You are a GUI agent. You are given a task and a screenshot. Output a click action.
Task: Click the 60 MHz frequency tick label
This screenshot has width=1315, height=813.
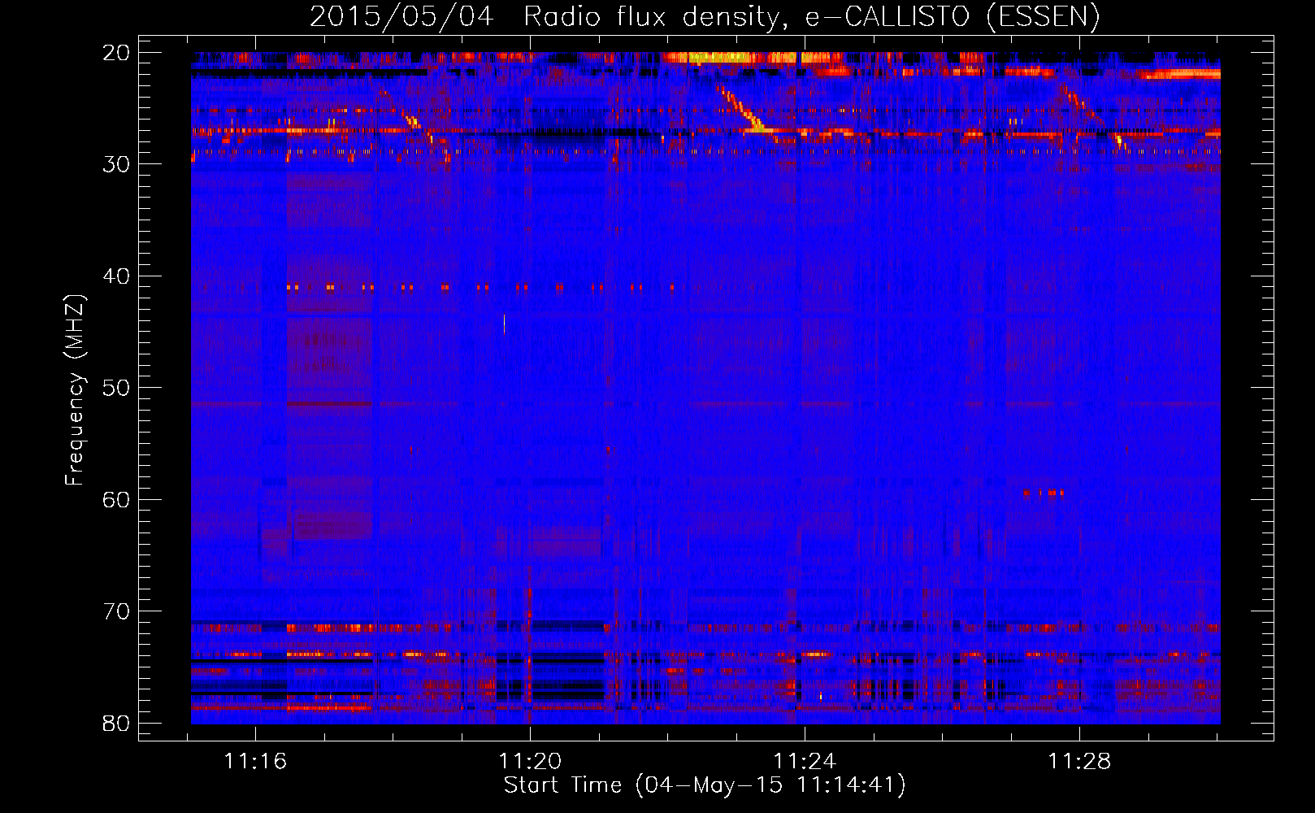coord(116,499)
